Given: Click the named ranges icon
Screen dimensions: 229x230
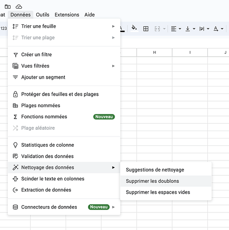Looking at the screenshot, I should click(x=15, y=105).
